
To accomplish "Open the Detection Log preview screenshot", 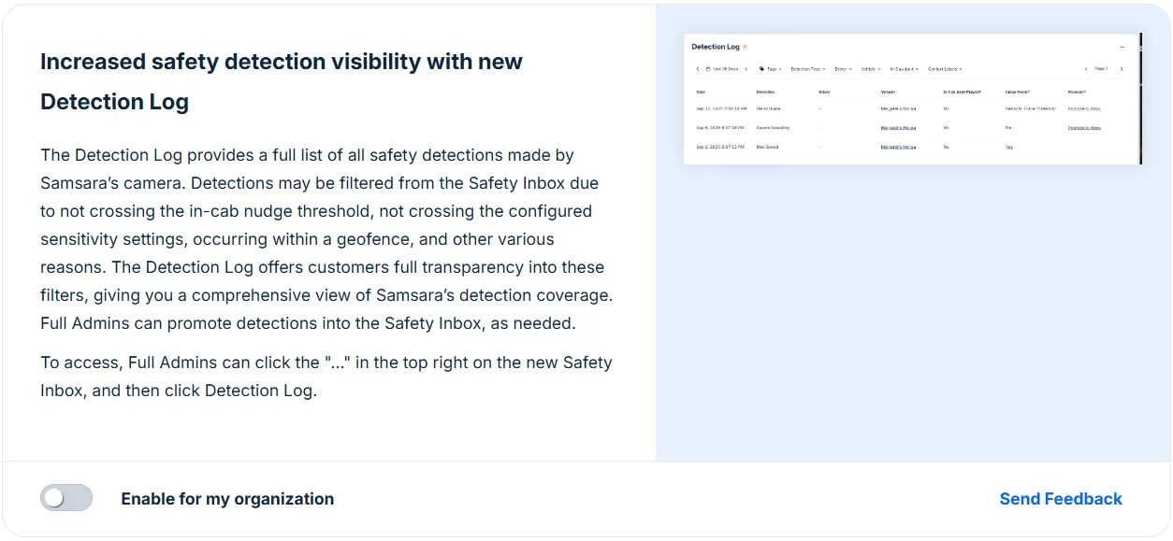I will tap(912, 99).
